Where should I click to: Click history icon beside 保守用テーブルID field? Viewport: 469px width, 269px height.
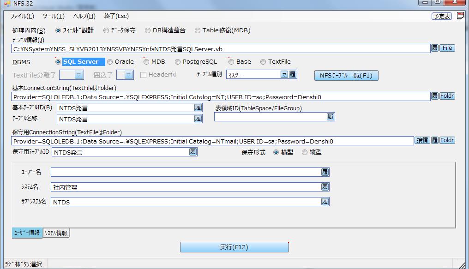[193, 151]
